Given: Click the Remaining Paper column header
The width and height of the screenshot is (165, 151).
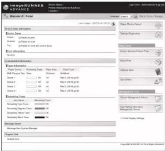Looking at the screenshot, I should (x=34, y=70).
